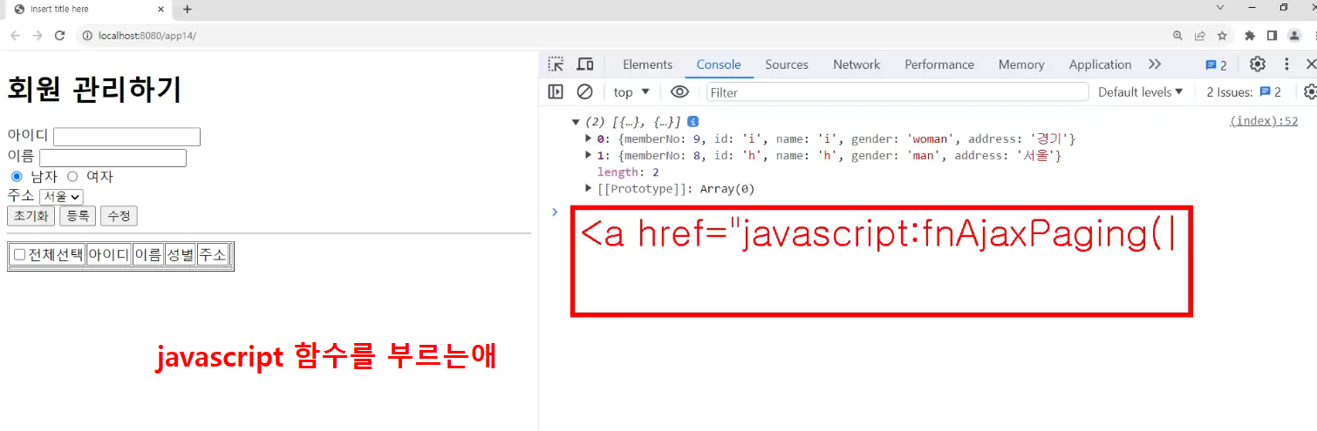1317x431 pixels.
Task: Expand array item 0 with memberNo 9
Action: pyautogui.click(x=589, y=138)
